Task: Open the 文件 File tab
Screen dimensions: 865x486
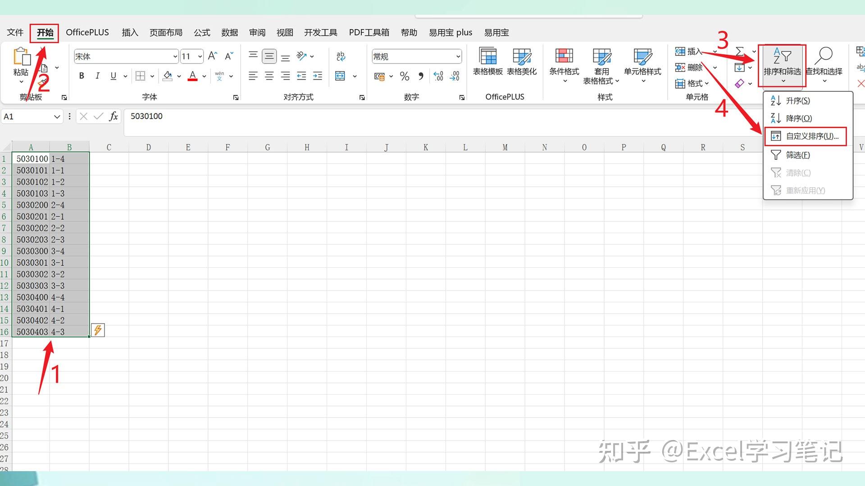Action: point(15,32)
